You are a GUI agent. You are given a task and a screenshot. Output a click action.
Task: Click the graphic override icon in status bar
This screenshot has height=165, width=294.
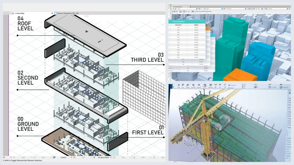114,157
